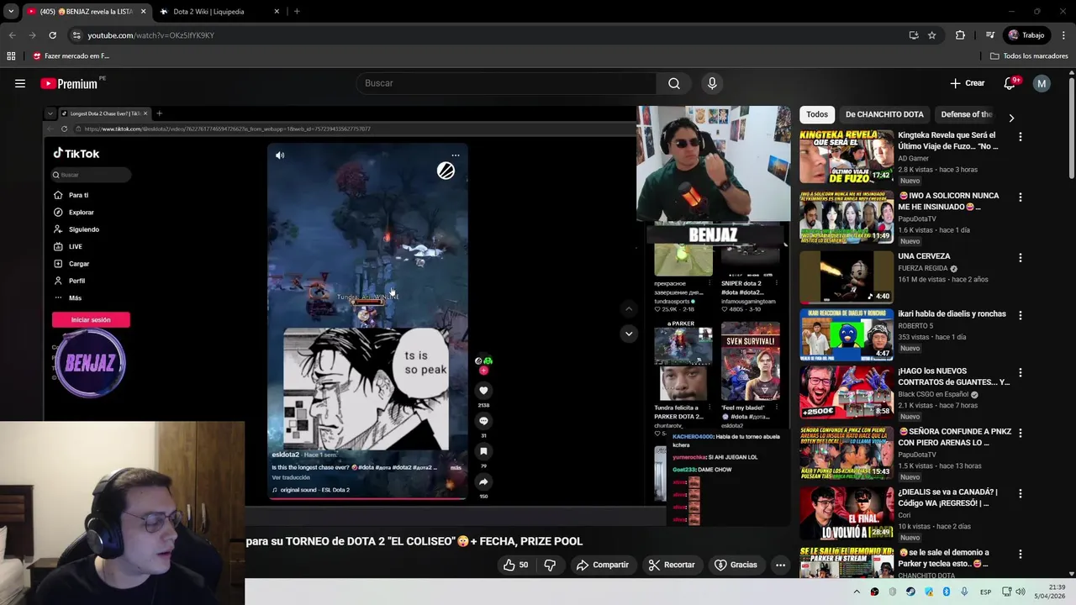This screenshot has width=1076, height=605.
Task: Open options for Kingteka Revela video
Action: [x=1021, y=136]
